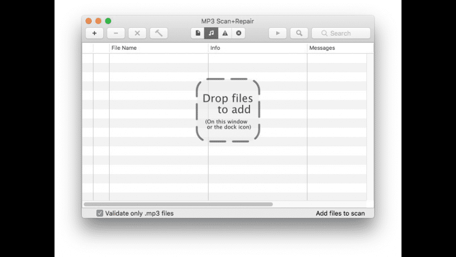Screen dimensions: 456x257
Task: Toggle Validate only .mp3 files checkbox
Action: 100,213
